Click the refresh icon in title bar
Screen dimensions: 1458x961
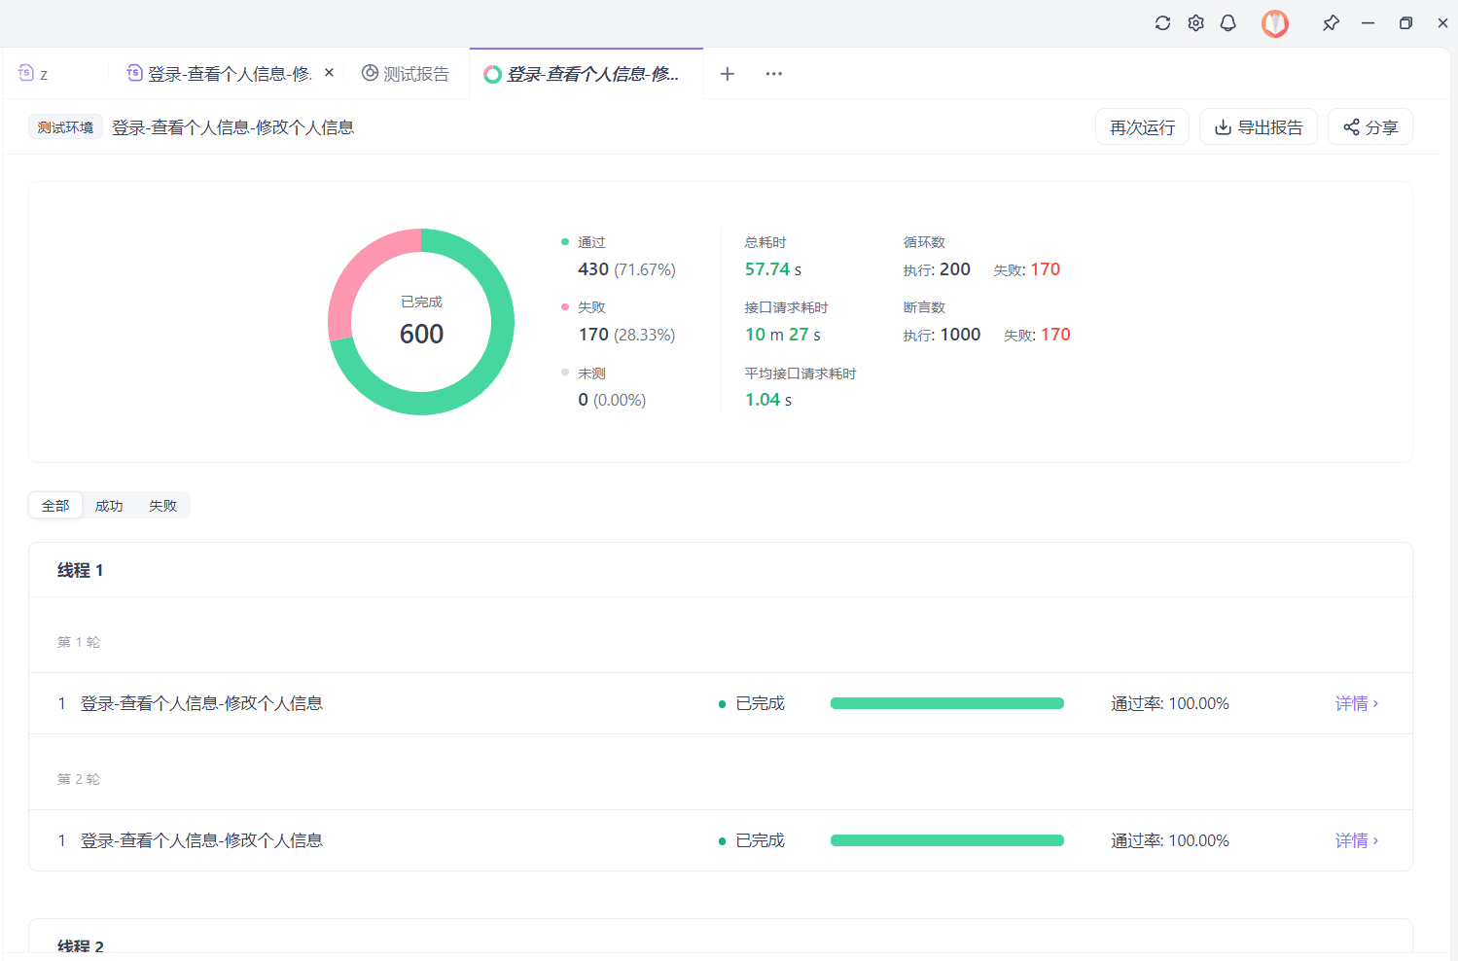click(x=1162, y=23)
